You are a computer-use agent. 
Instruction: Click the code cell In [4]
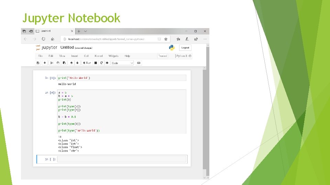122,111
